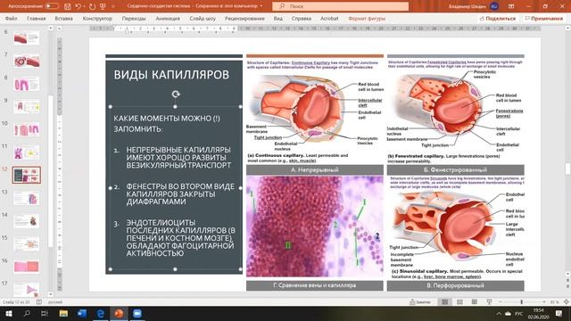The image size is (571, 321).
Task: Click the caption В. Перфорированный
Action: [x=455, y=285]
